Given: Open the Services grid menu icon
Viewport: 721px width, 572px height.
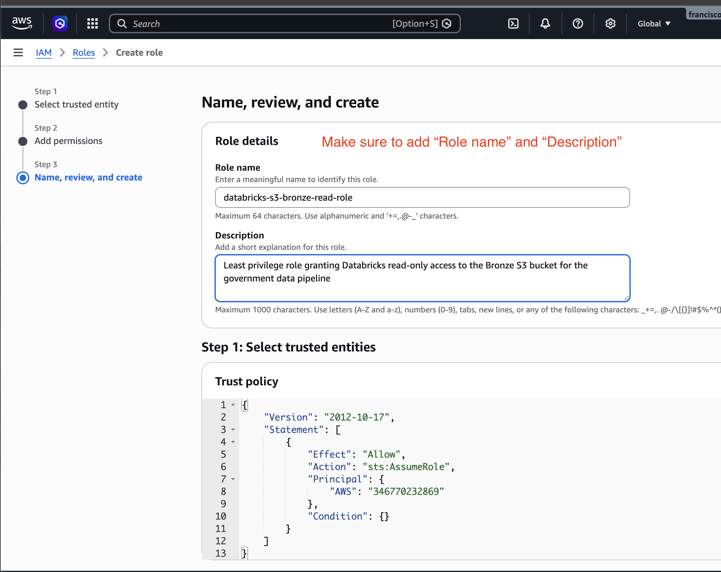Looking at the screenshot, I should (x=92, y=23).
